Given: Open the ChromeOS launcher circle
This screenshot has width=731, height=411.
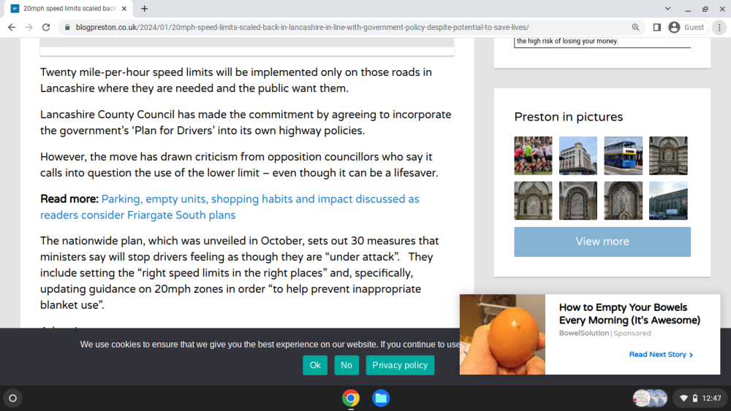Looking at the screenshot, I should point(13,399).
